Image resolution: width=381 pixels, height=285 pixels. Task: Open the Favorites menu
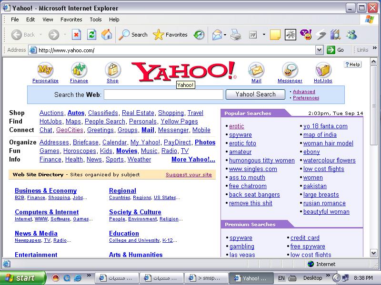pos(71,19)
